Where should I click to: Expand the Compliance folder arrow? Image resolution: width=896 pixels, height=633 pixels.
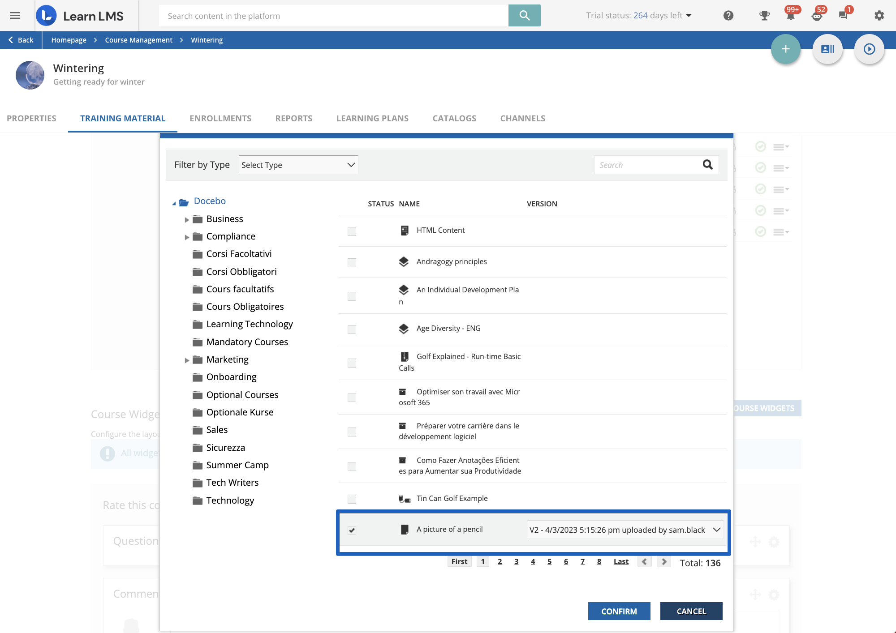[187, 237]
